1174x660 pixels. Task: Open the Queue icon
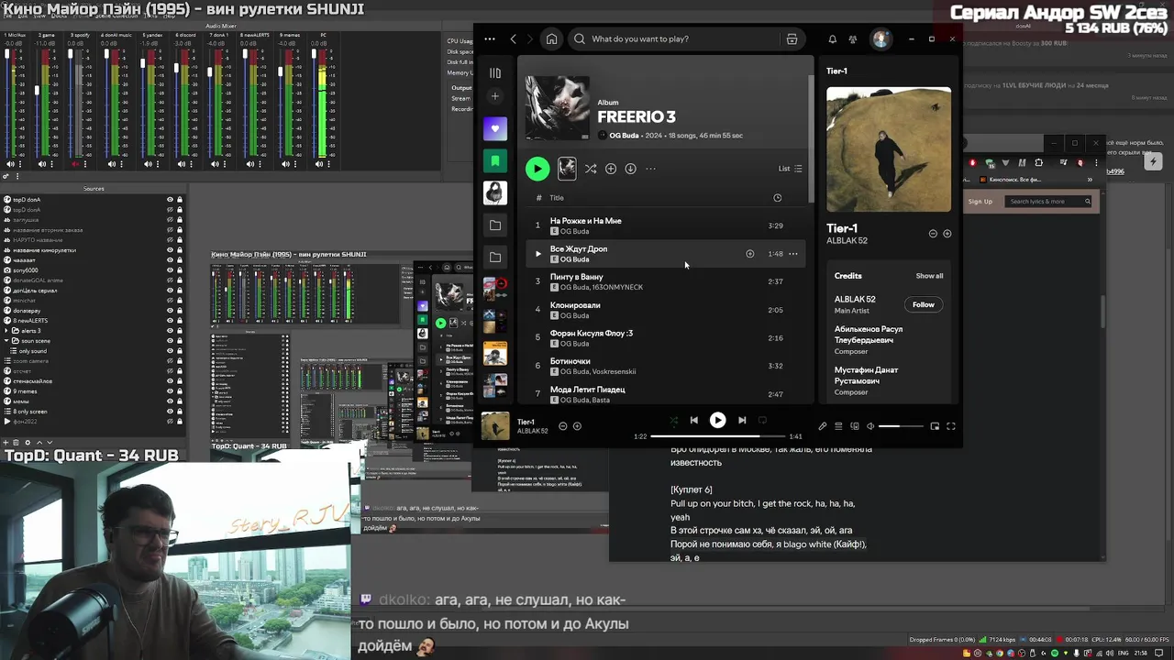[838, 426]
